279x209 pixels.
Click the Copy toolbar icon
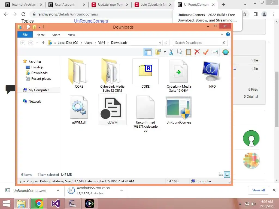coord(180,52)
